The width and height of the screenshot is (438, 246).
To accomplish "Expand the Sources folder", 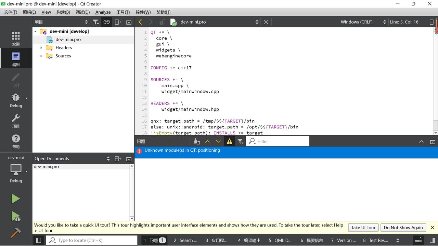I will 41,56.
